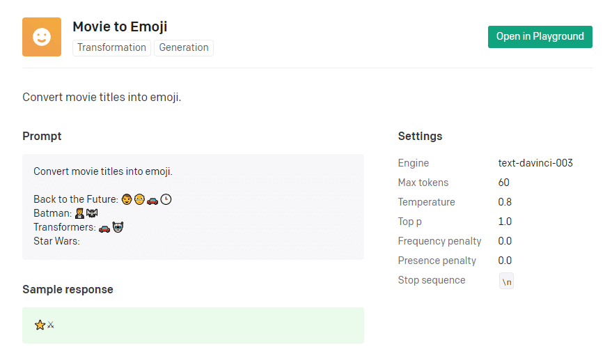Click the man emoji next to Batman
Viewport: 612px width, 356px height.
click(79, 213)
